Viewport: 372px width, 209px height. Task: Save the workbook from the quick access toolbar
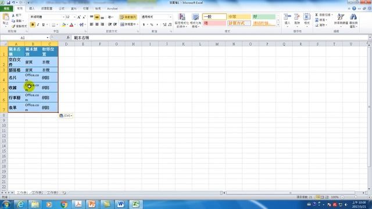tap(9, 2)
